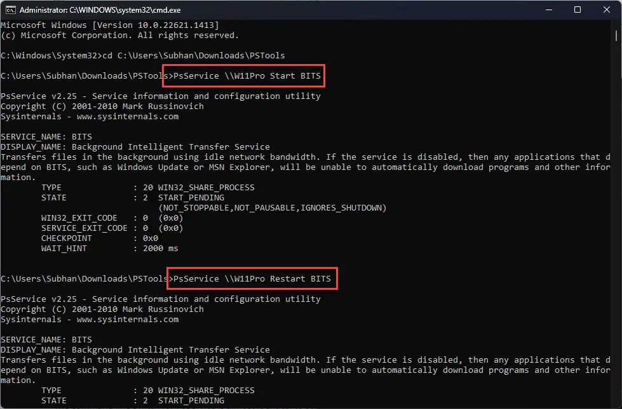Viewport: 622px width, 409px height.
Task: Click the 'SERVICE_EXIT_CODE : 0 (0x0)' line
Action: point(112,228)
